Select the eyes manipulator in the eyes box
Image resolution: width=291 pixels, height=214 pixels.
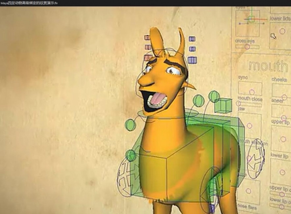click(x=252, y=19)
